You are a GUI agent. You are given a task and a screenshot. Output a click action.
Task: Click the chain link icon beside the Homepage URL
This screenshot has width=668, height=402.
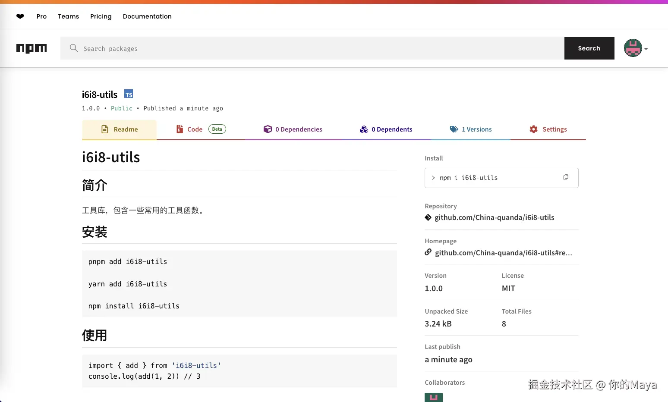coord(428,252)
